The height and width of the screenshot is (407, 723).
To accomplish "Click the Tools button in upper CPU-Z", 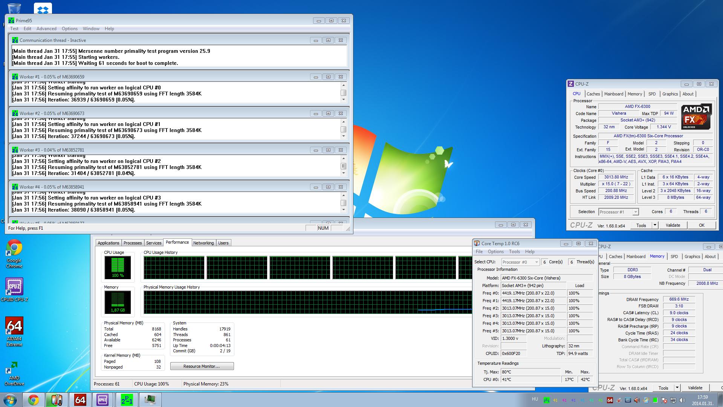I will pyautogui.click(x=641, y=225).
